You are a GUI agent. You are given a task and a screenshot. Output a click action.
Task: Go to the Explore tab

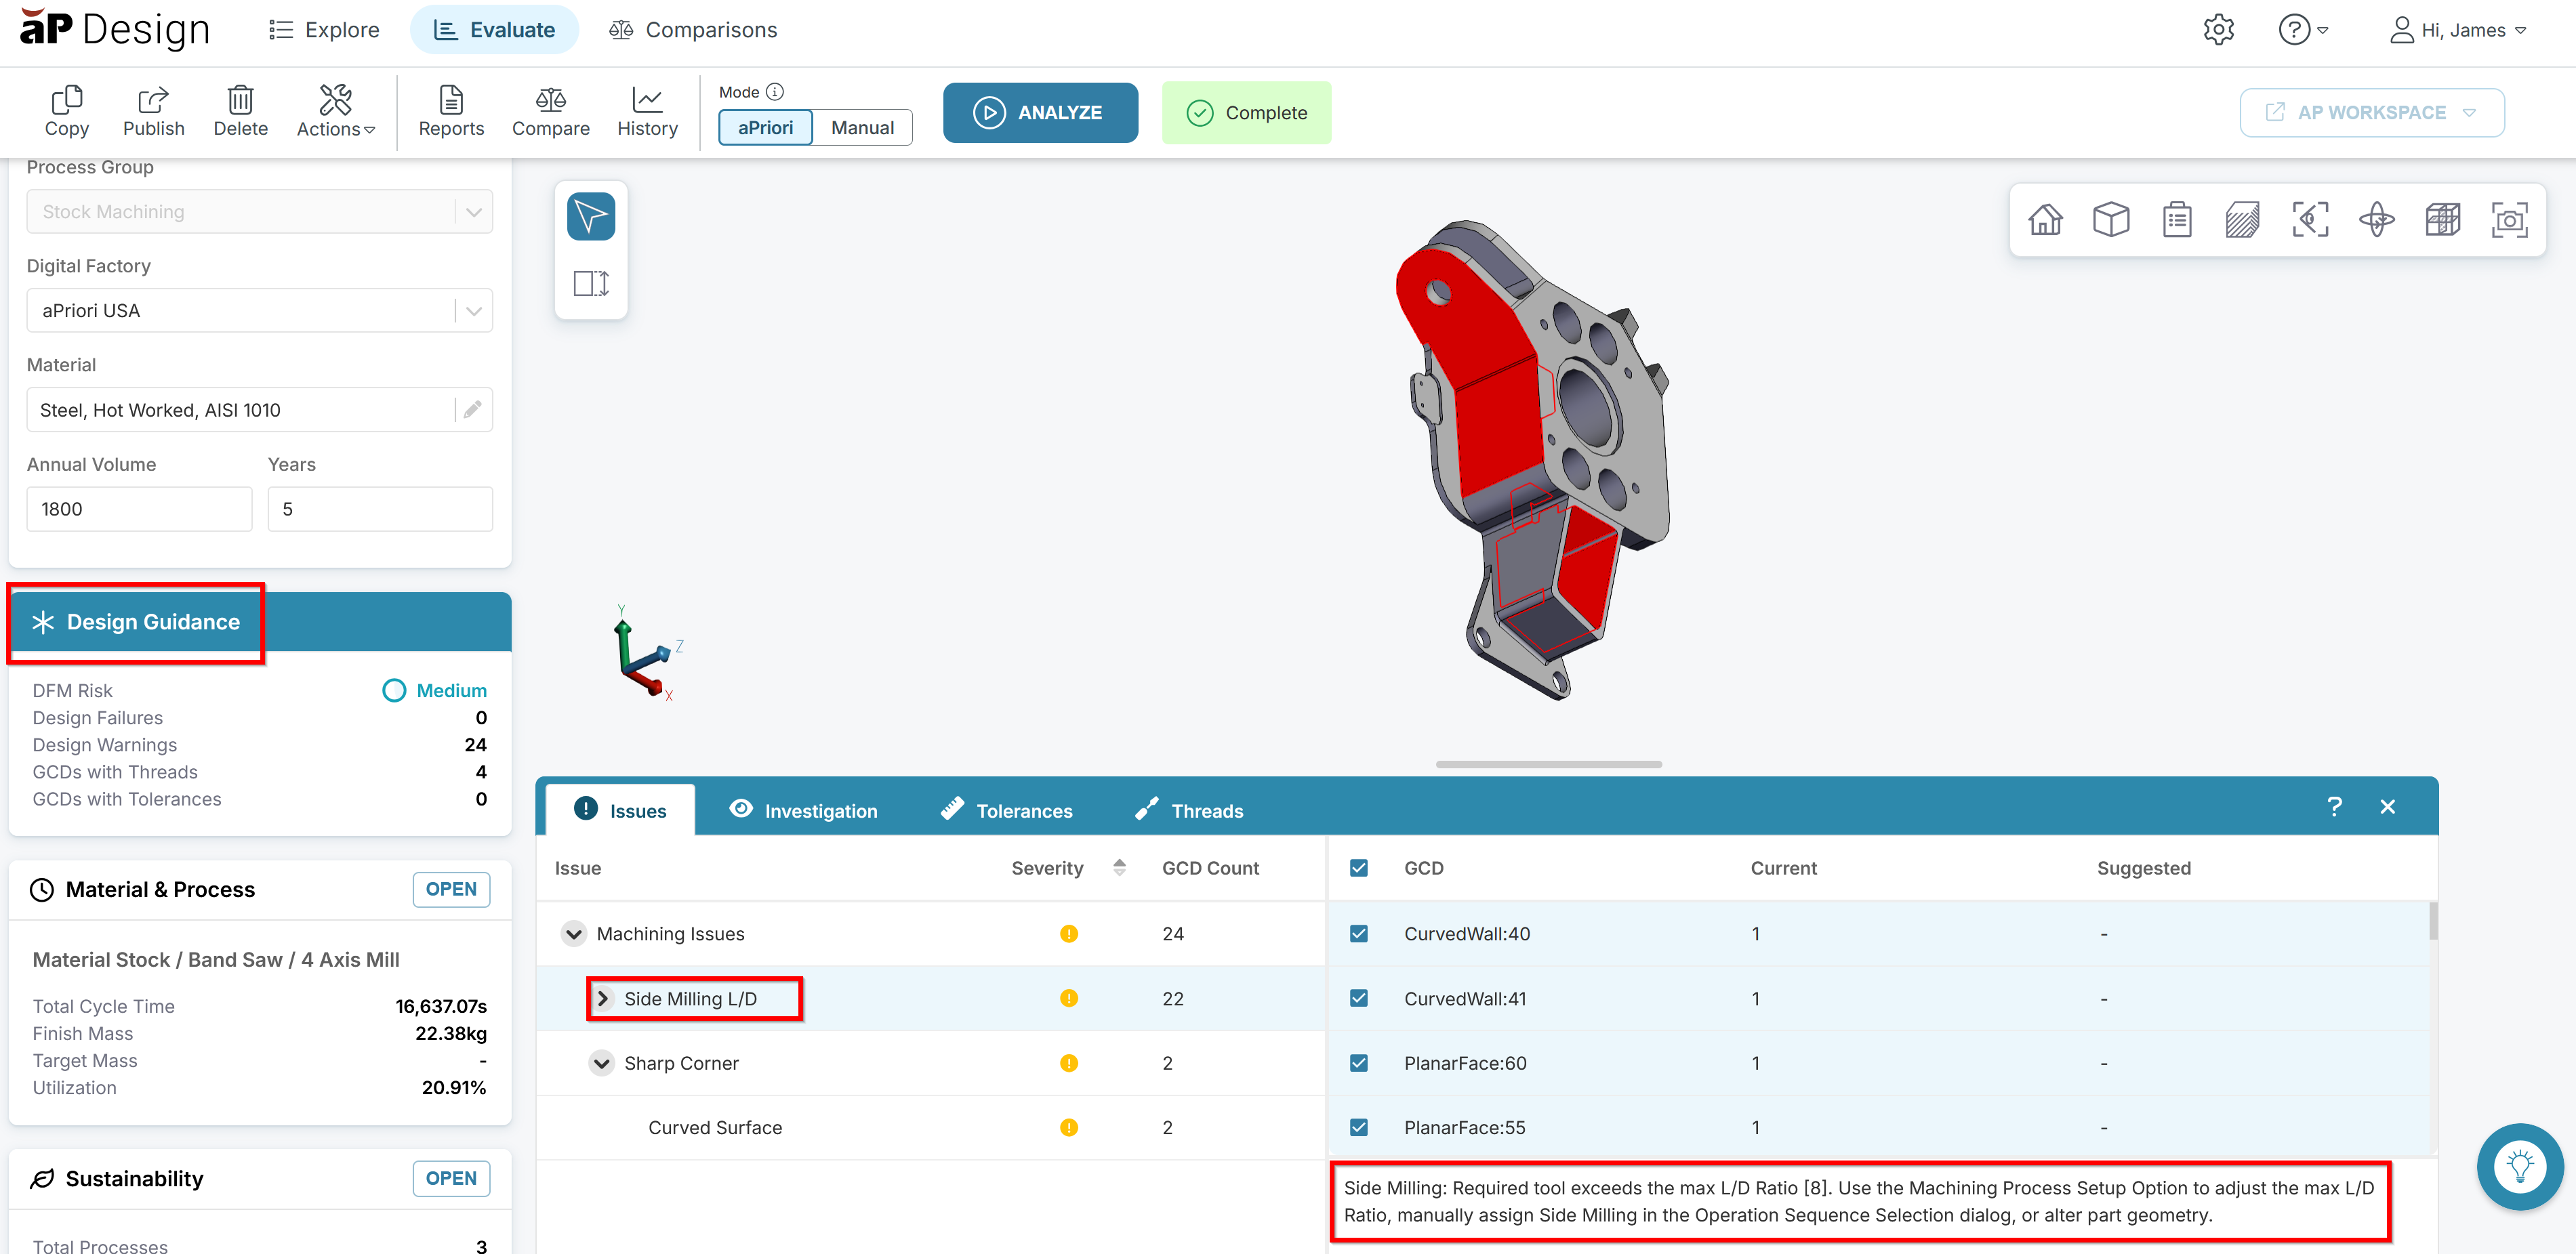(x=324, y=30)
